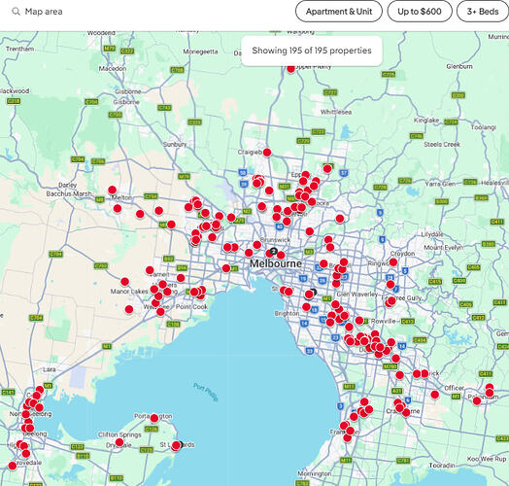
Task: Open the 3+ Beds bedroom filter
Action: [483, 12]
